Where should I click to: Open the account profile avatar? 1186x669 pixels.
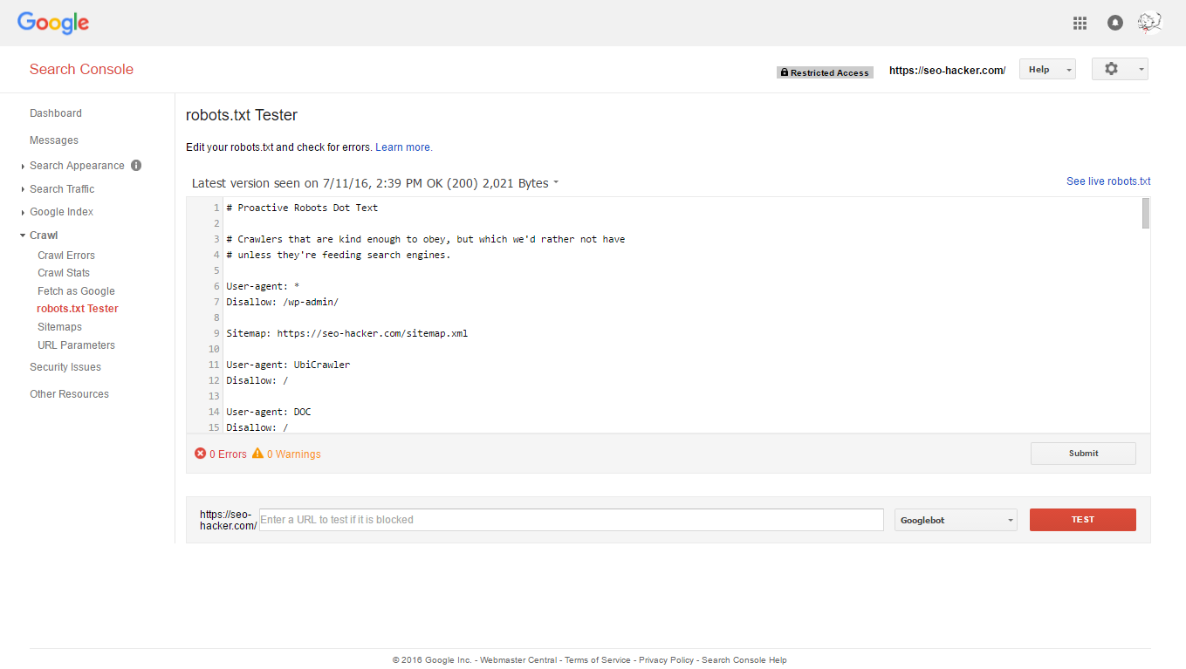(x=1149, y=23)
